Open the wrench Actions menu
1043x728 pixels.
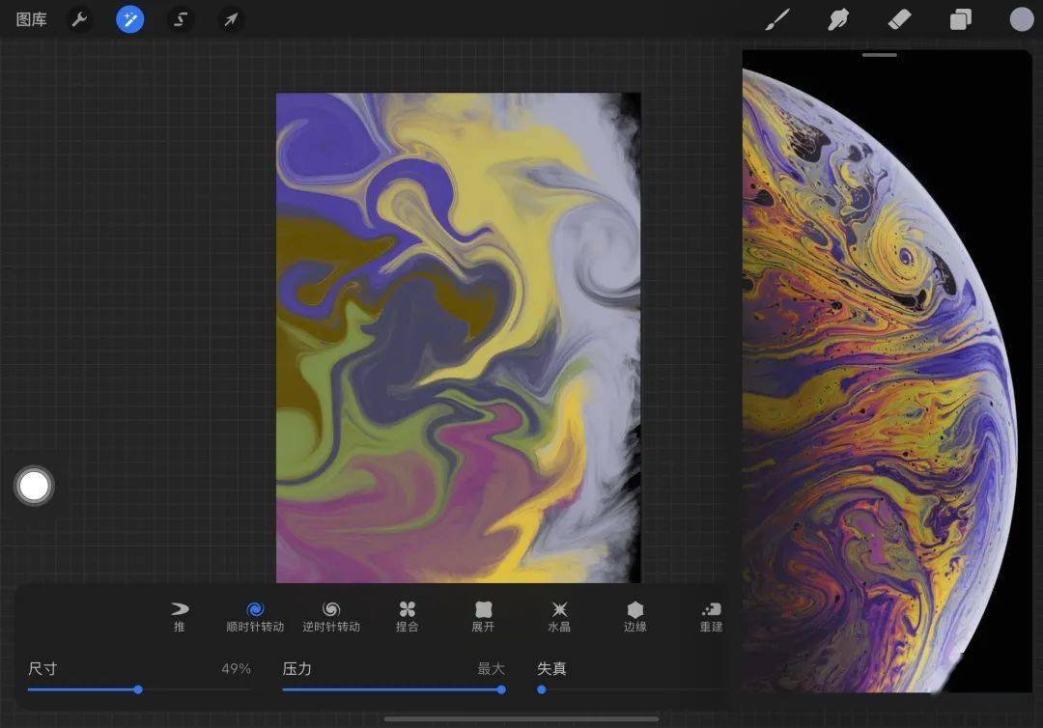pos(79,20)
